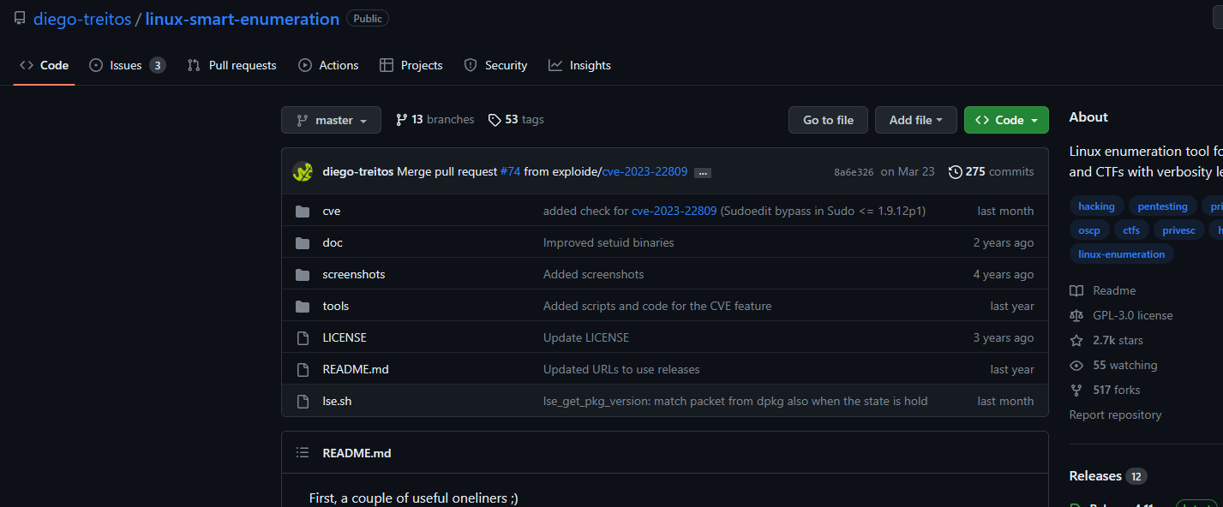Open the lse.sh file
This screenshot has width=1223, height=507.
click(x=337, y=401)
